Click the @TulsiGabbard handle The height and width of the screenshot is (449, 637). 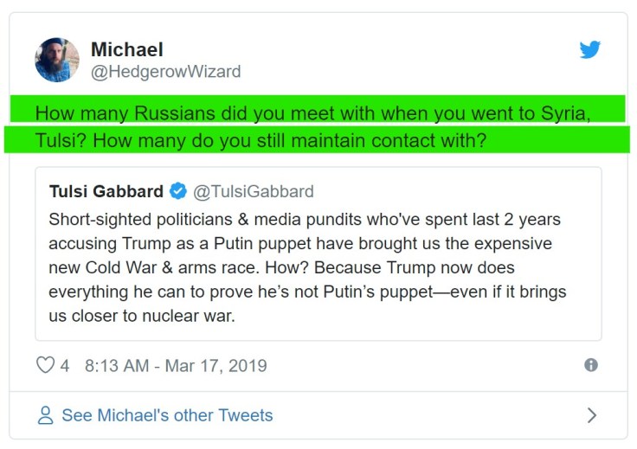(x=253, y=191)
